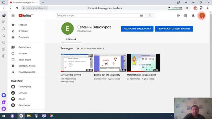
Task: Open the Viber taskbar icon
Action: pos(44,116)
